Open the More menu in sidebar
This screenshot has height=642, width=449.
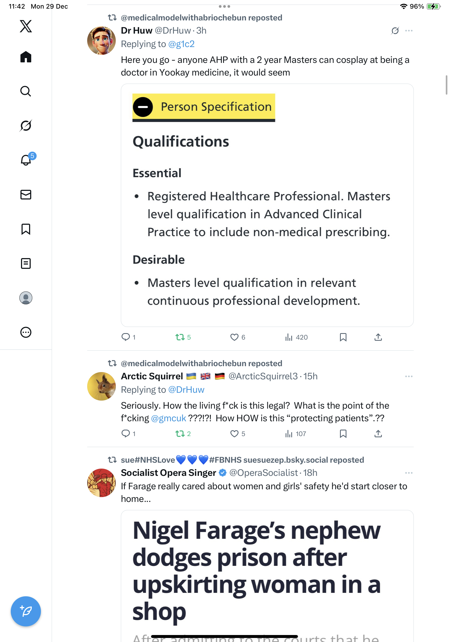26,332
